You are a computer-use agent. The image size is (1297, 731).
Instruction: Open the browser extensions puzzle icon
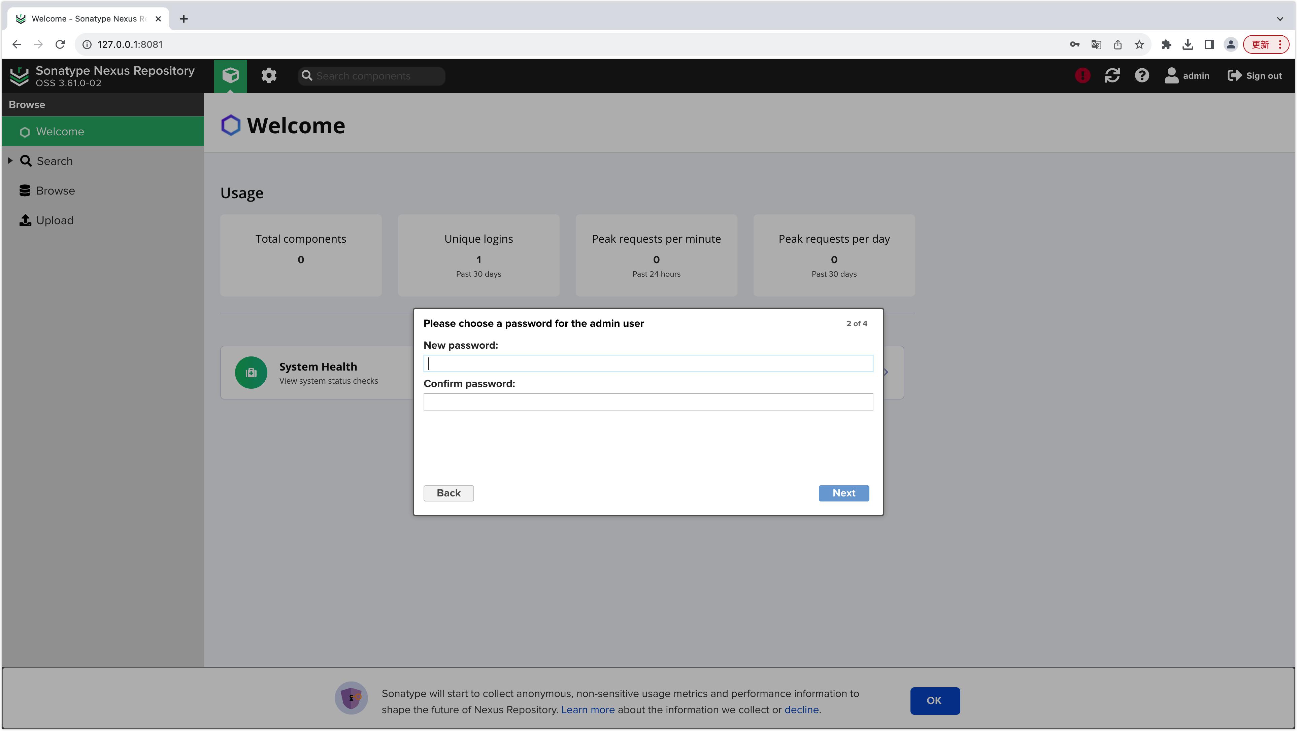[1166, 44]
